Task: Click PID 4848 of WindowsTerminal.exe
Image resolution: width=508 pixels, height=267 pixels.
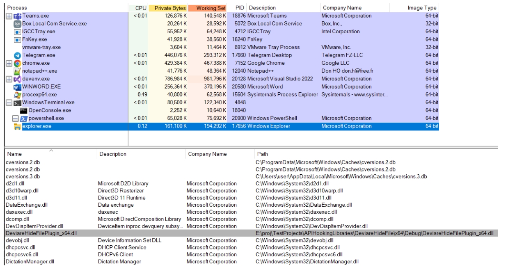Action: click(x=240, y=103)
